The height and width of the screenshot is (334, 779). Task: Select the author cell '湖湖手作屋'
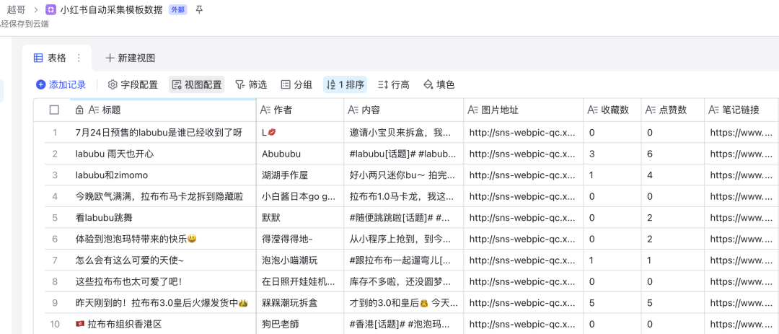click(300, 175)
